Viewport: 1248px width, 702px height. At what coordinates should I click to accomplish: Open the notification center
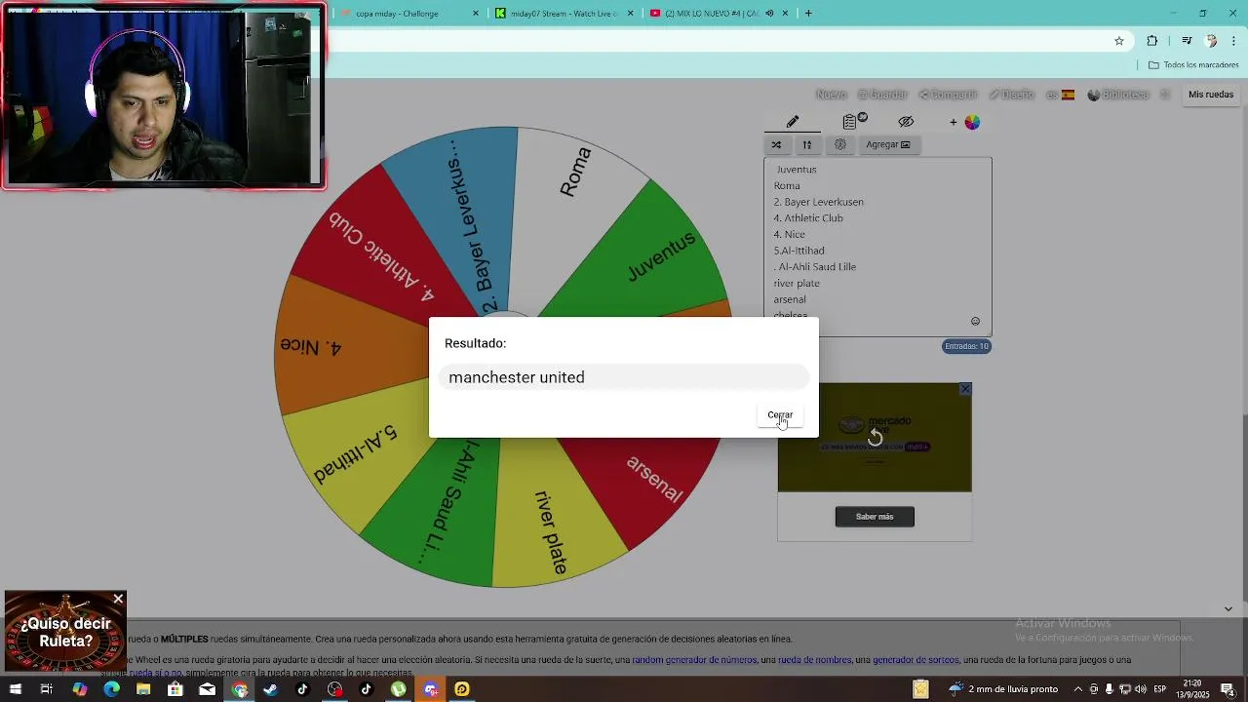1228,689
